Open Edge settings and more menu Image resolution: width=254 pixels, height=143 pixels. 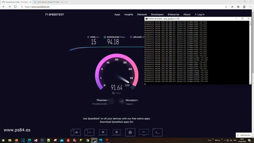250,7
